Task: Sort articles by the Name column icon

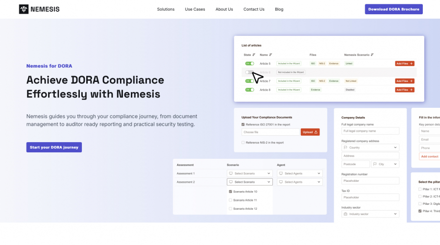Action: click(270, 55)
